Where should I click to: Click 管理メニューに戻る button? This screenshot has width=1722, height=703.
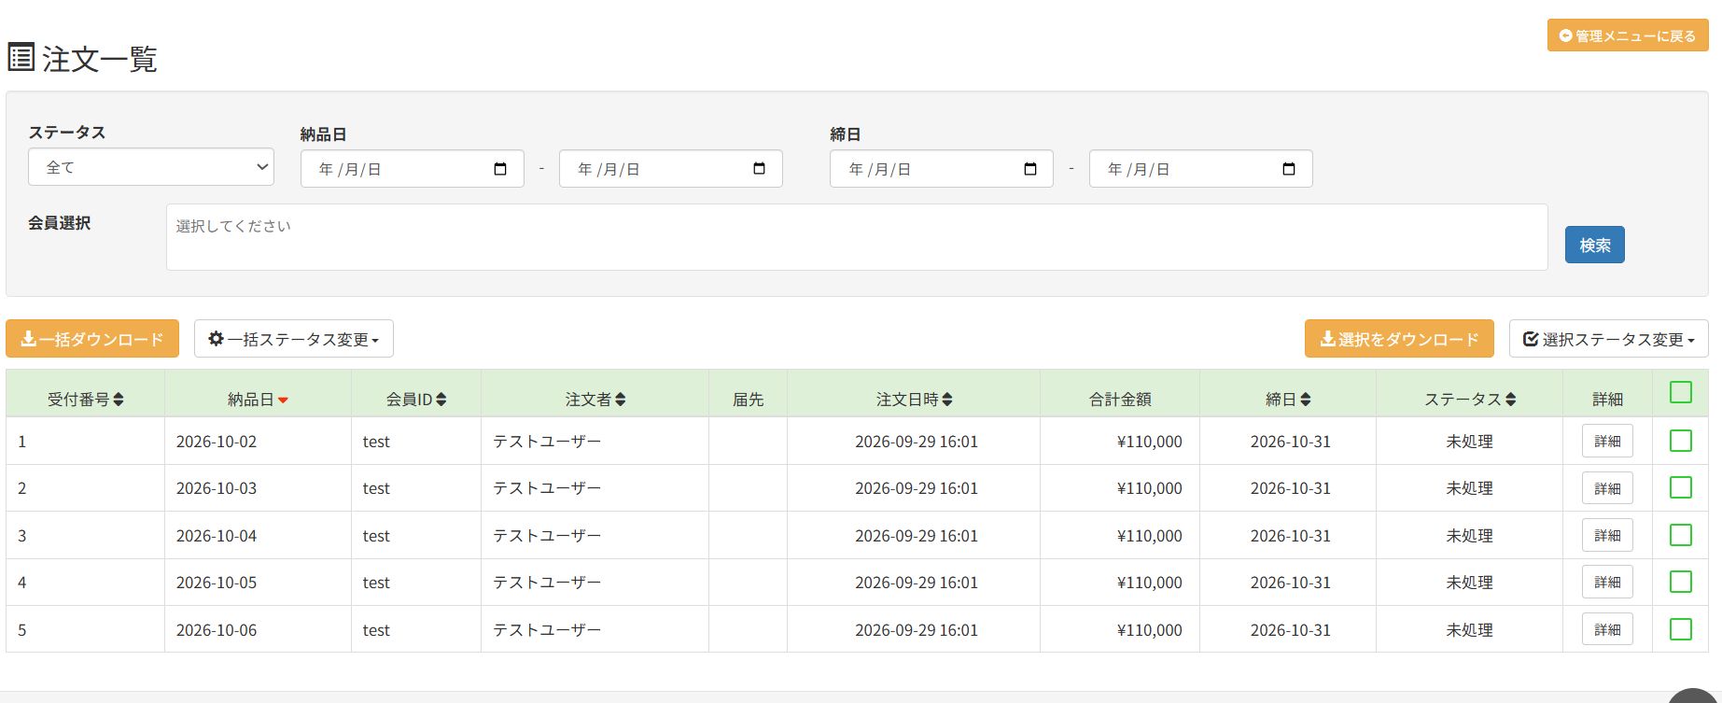point(1628,35)
